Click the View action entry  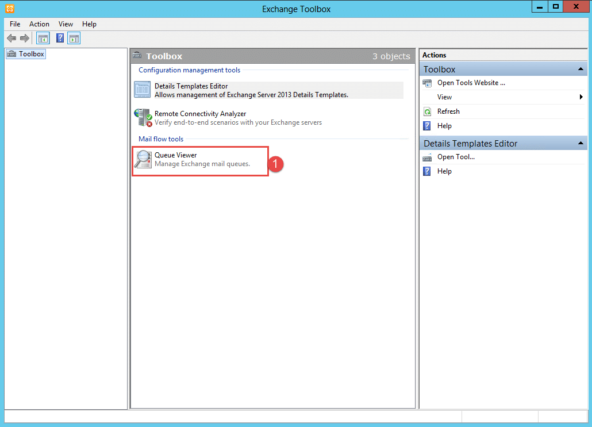coord(444,97)
